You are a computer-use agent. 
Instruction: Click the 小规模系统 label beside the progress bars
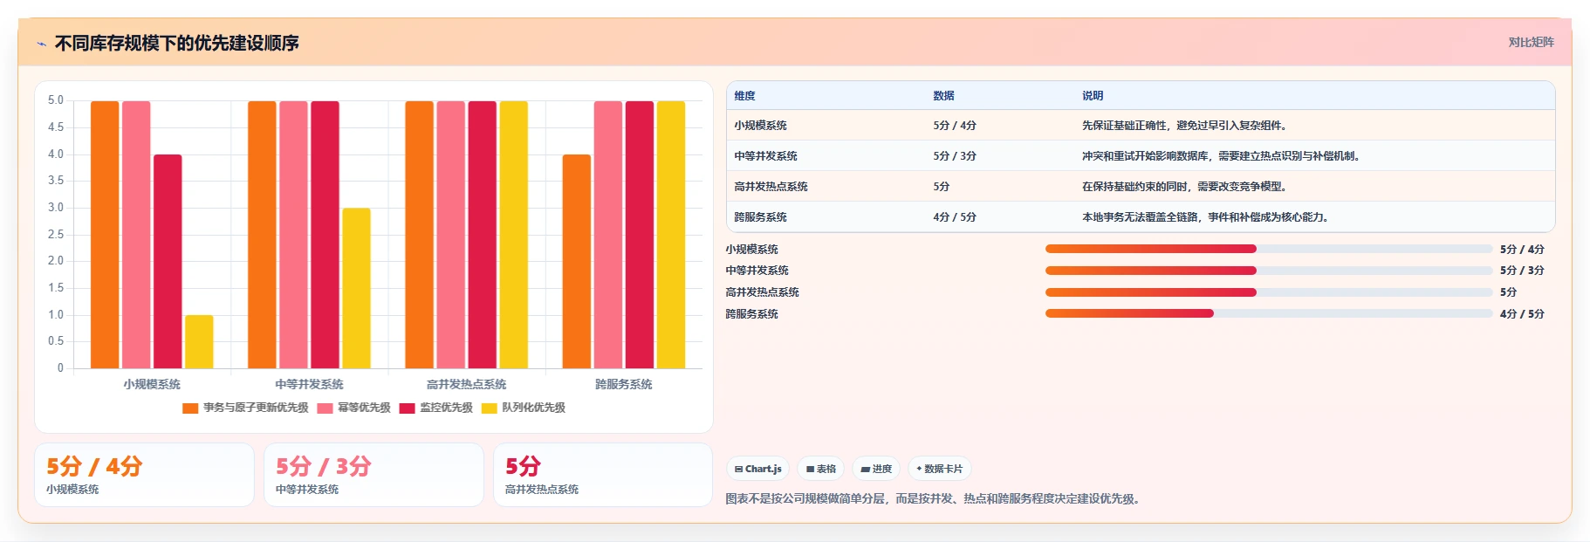[751, 250]
